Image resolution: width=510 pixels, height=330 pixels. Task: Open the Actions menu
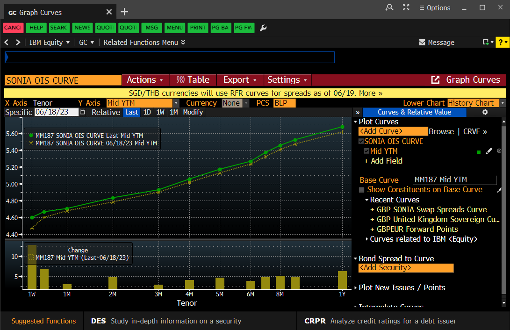(x=145, y=80)
